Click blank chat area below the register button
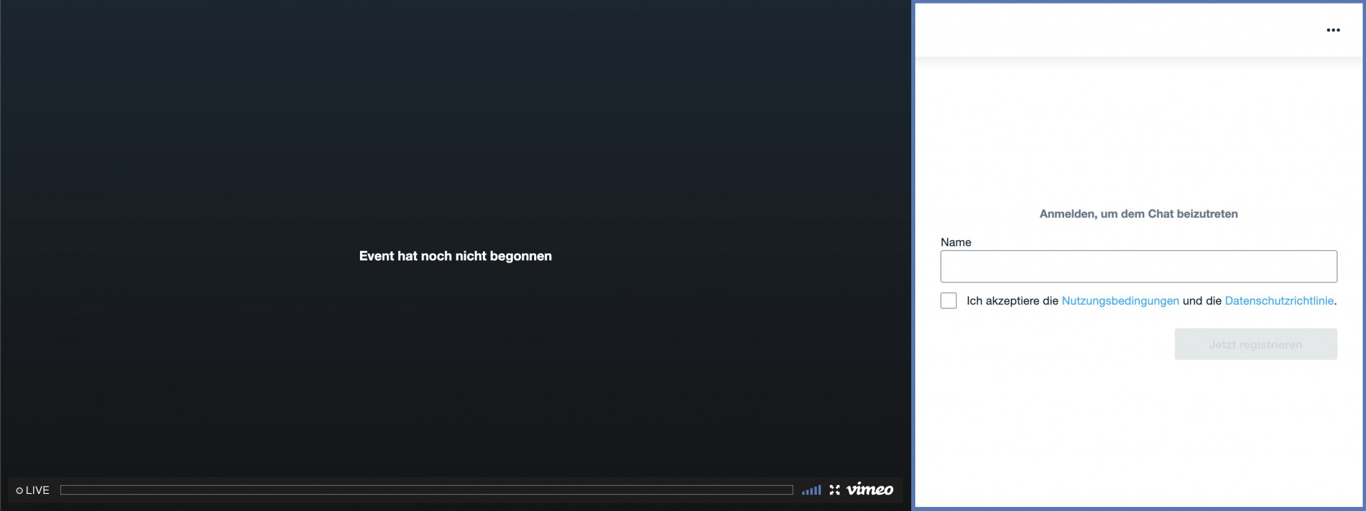The image size is (1366, 511). 1138,430
